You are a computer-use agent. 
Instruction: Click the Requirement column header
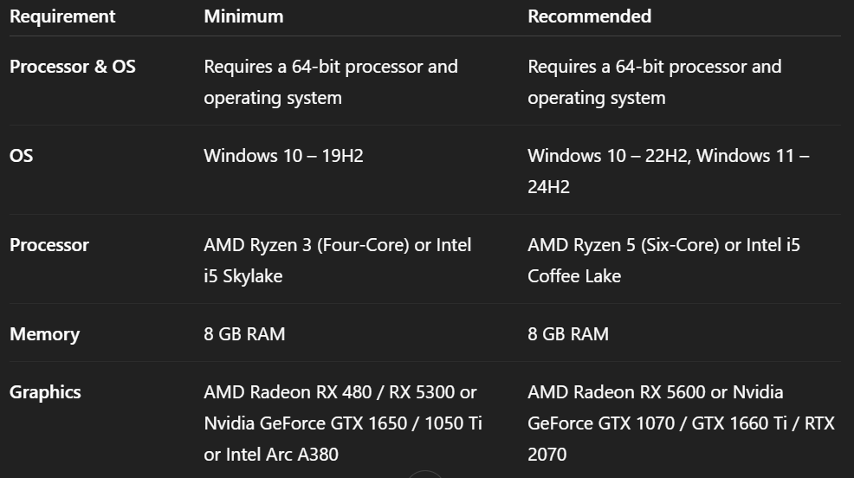click(x=62, y=16)
